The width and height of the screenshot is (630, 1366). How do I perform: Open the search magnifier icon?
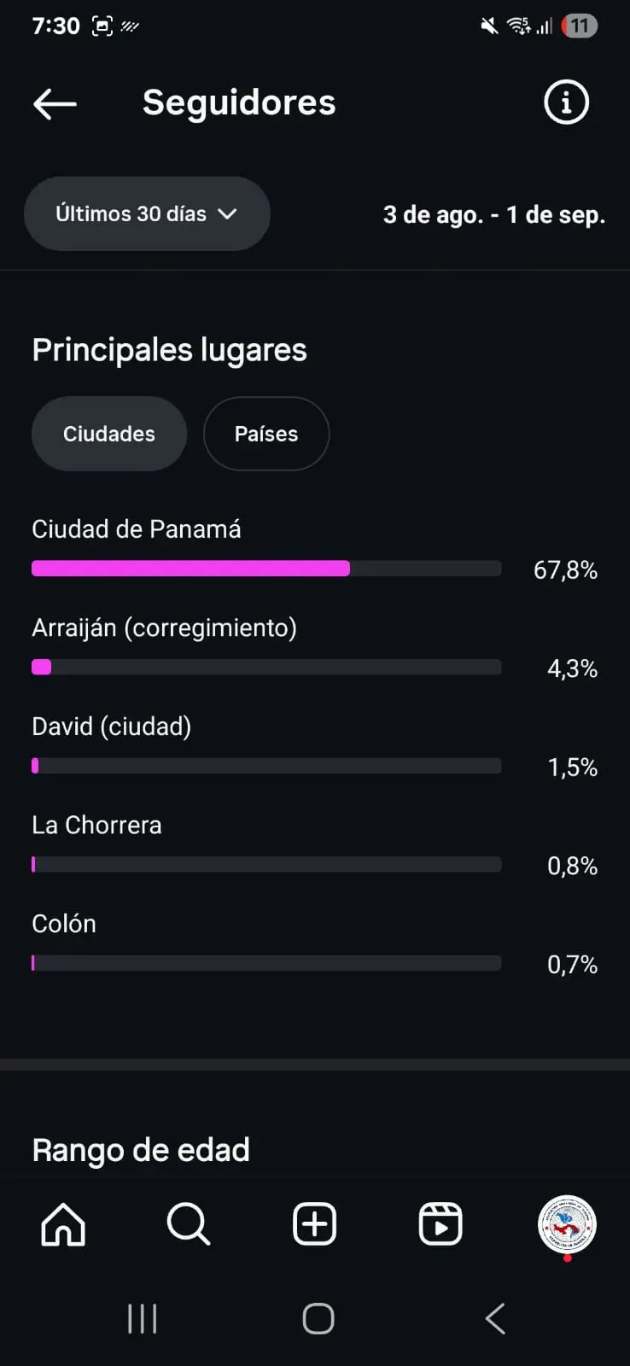[x=189, y=1225]
